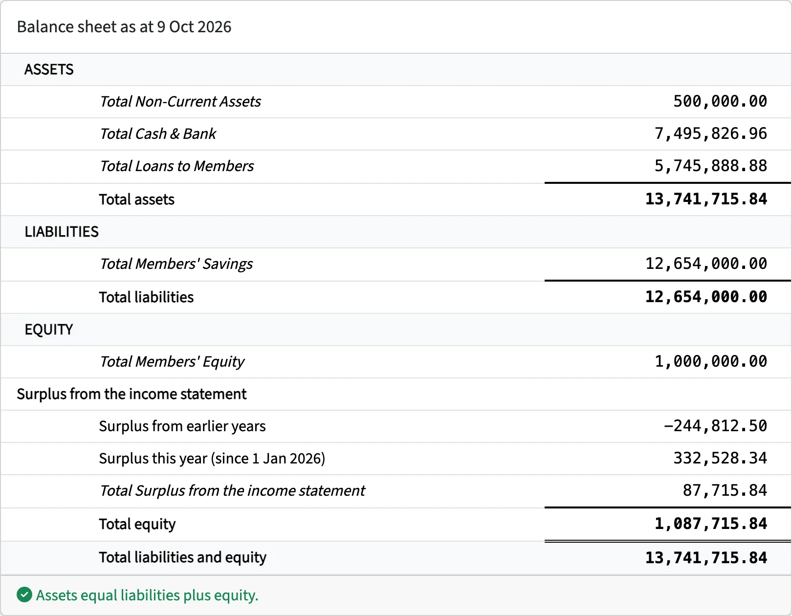The image size is (792, 616).
Task: Click the 'Surplus from the income statement' heading
Action: point(132,394)
